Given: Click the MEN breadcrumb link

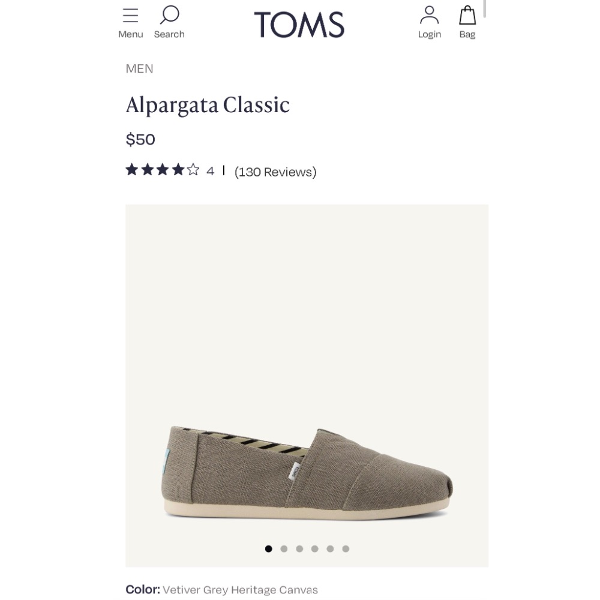Looking at the screenshot, I should coord(140,69).
